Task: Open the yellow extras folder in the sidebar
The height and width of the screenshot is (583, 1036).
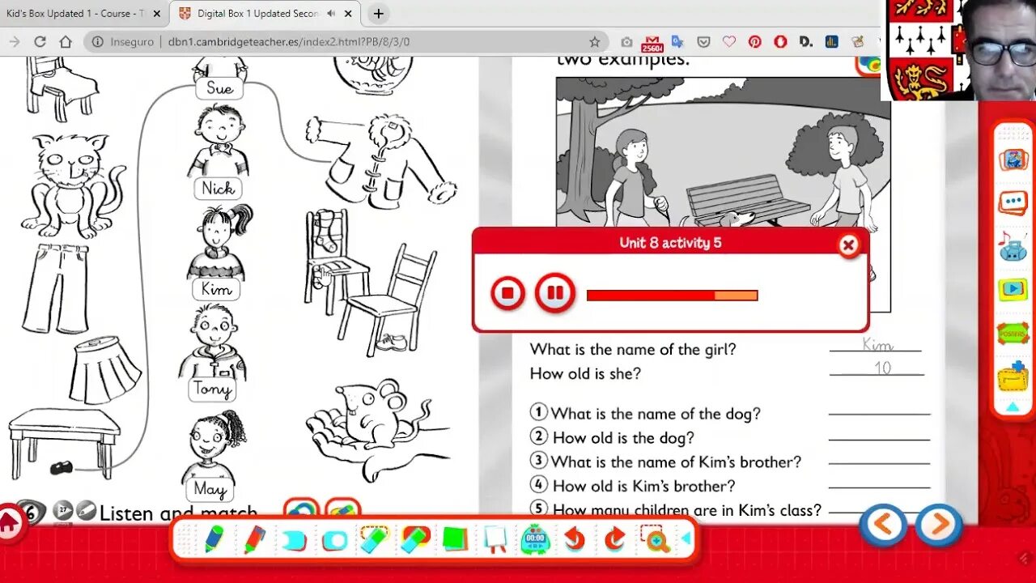Action: pos(1013,377)
